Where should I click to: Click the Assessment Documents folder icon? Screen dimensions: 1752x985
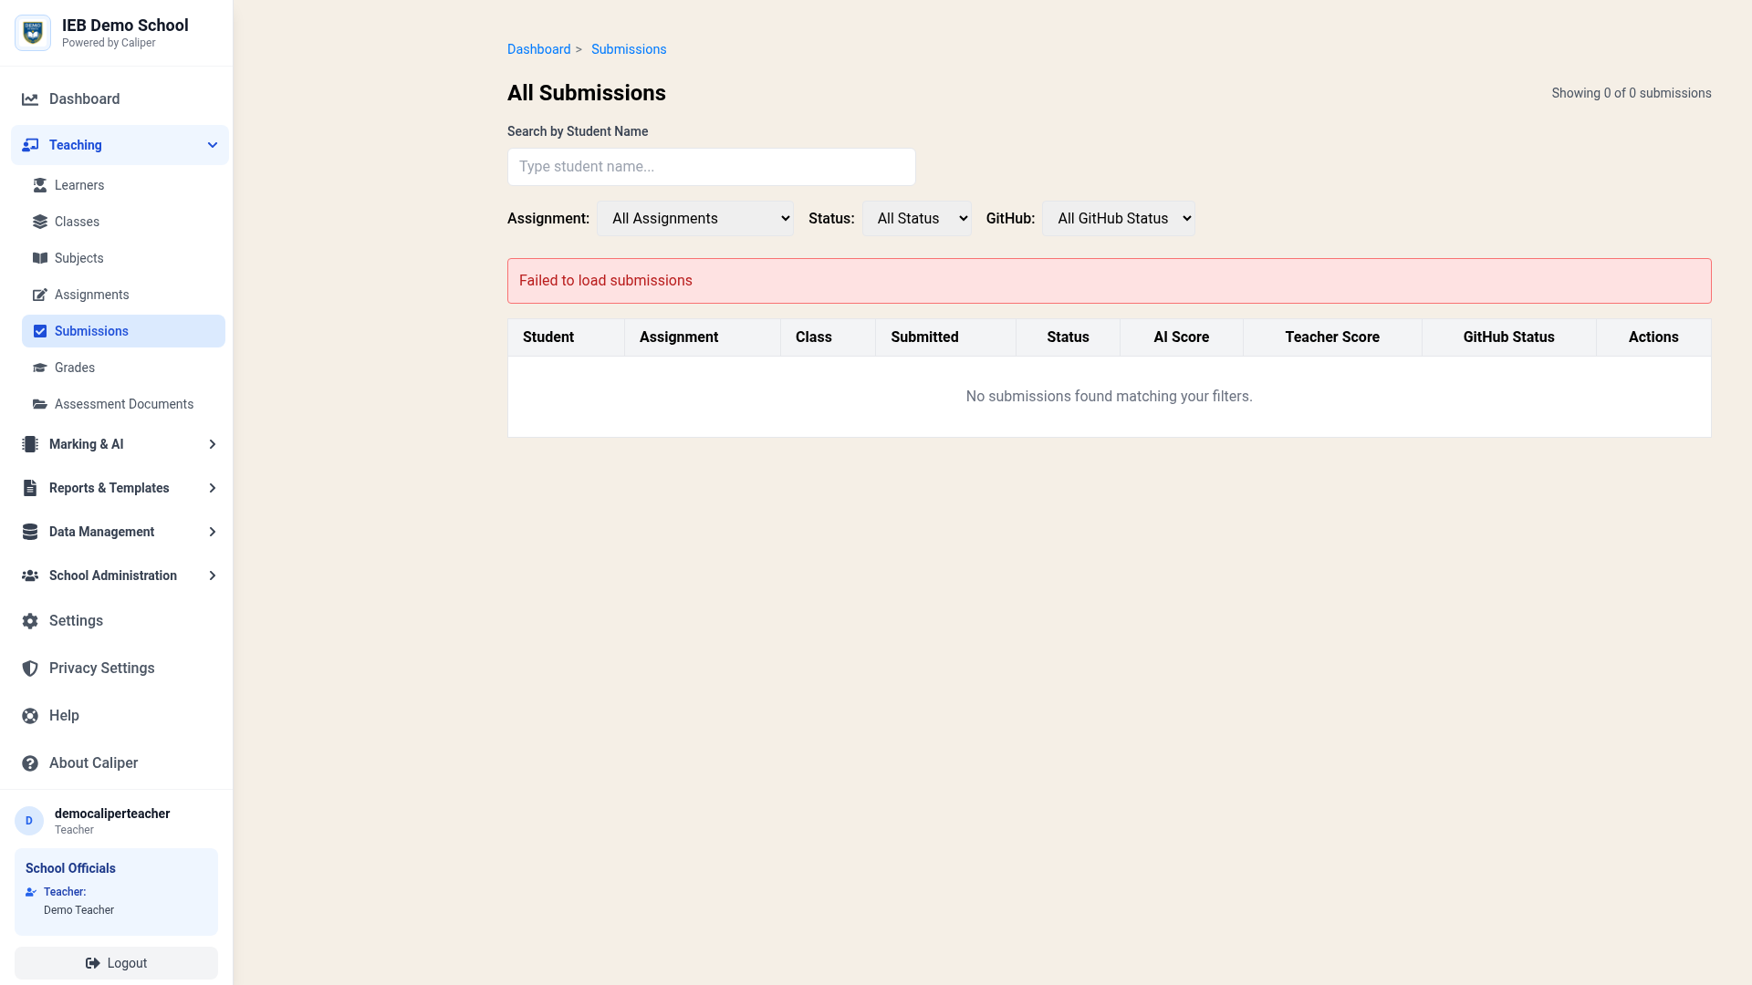coord(40,404)
